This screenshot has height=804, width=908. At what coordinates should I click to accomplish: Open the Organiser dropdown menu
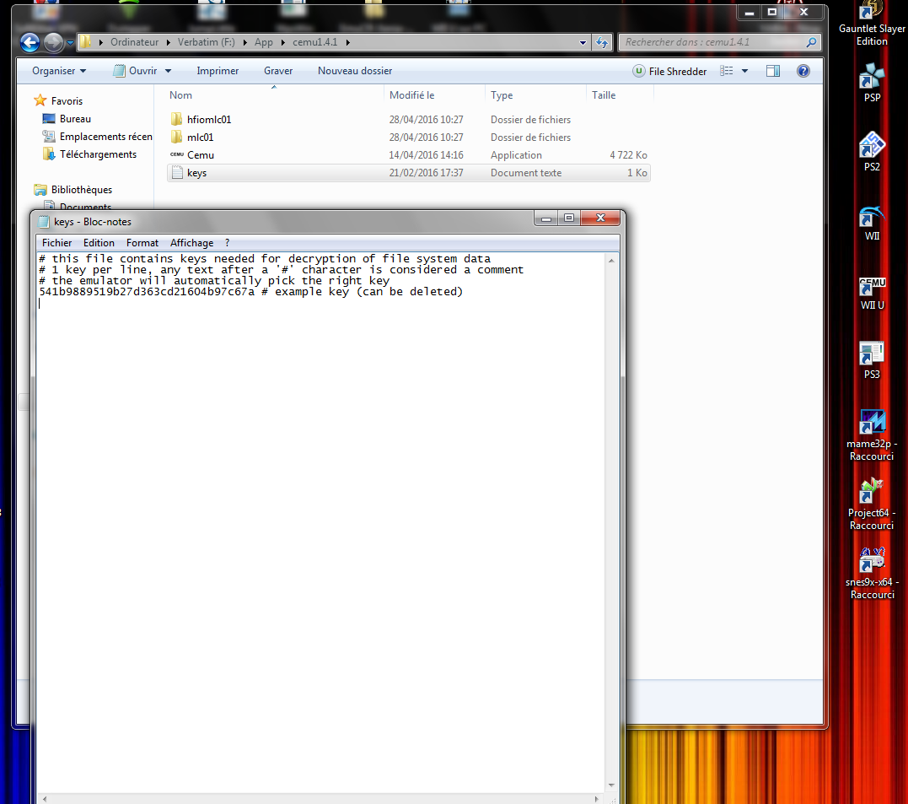click(59, 71)
